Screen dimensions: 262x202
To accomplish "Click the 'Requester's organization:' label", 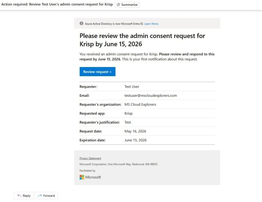I will 100,104.
